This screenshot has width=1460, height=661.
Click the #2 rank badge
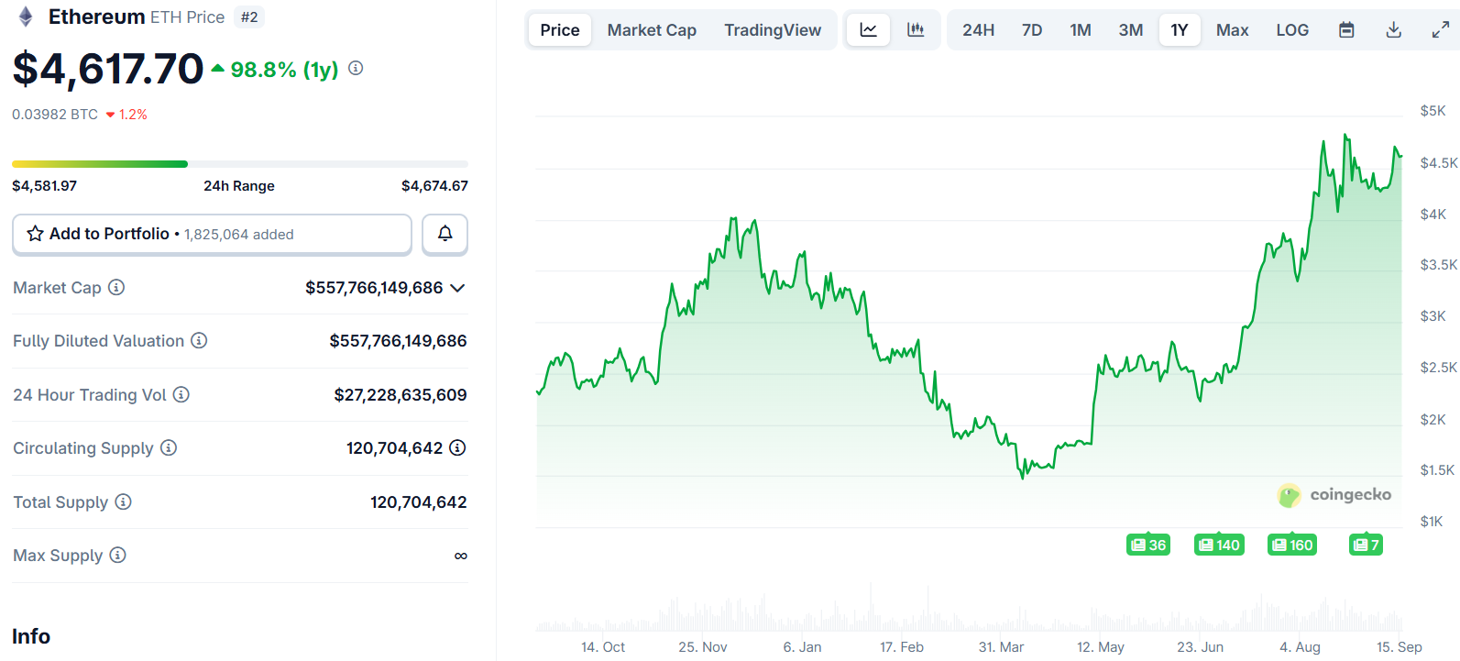[x=249, y=17]
